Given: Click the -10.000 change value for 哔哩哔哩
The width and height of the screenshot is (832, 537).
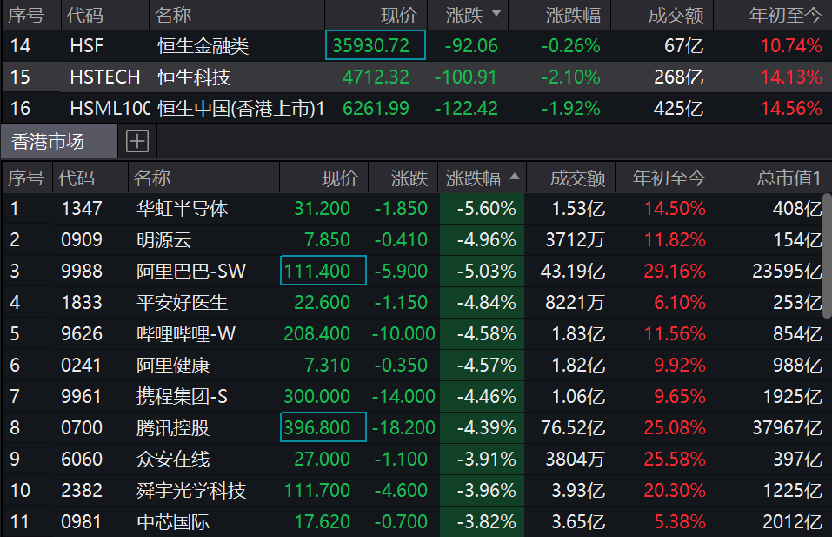Looking at the screenshot, I should tap(403, 333).
